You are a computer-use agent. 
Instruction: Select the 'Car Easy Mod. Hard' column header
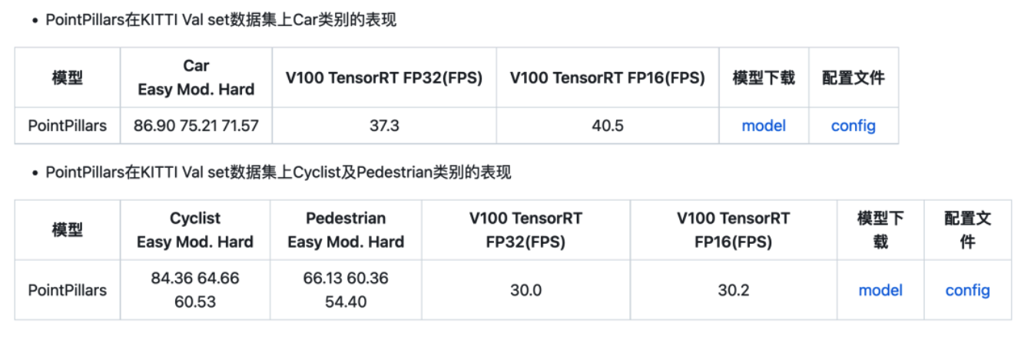[196, 77]
